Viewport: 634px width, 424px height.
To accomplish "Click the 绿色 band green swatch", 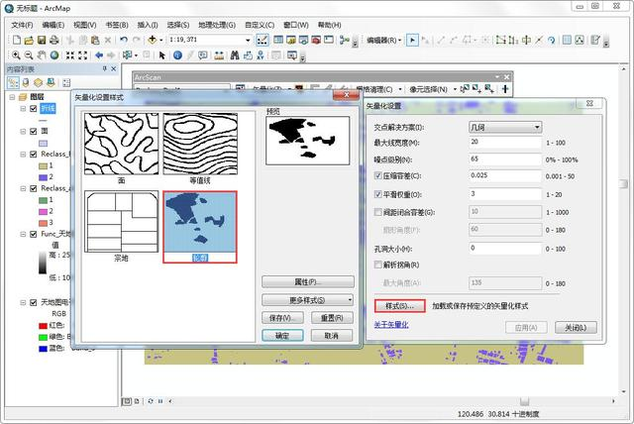I will [43, 337].
